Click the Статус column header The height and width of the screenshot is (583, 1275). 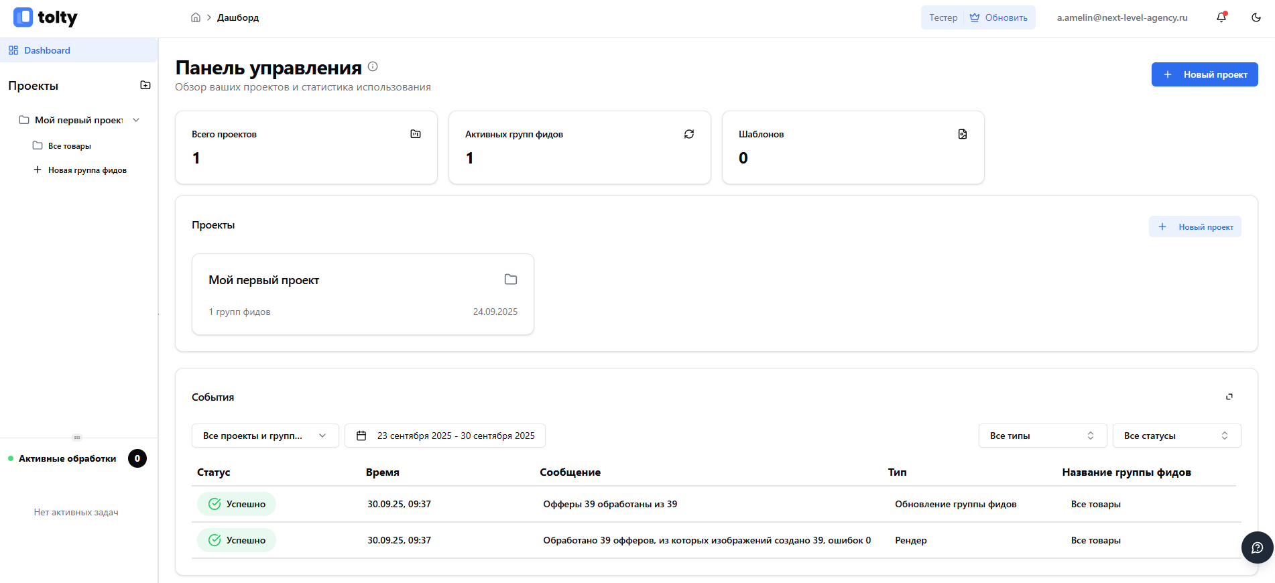[x=214, y=472]
